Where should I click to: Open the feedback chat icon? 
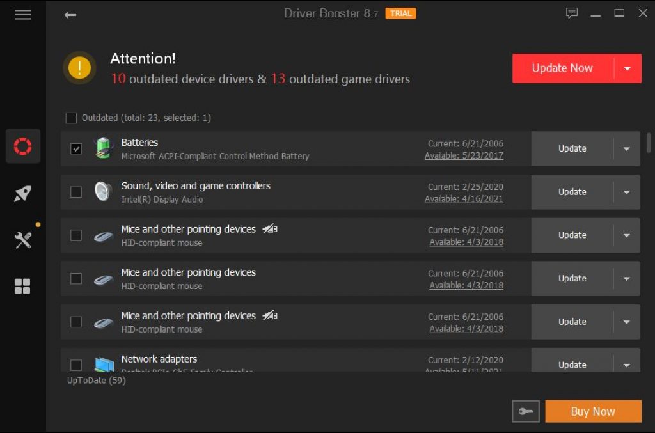[571, 13]
